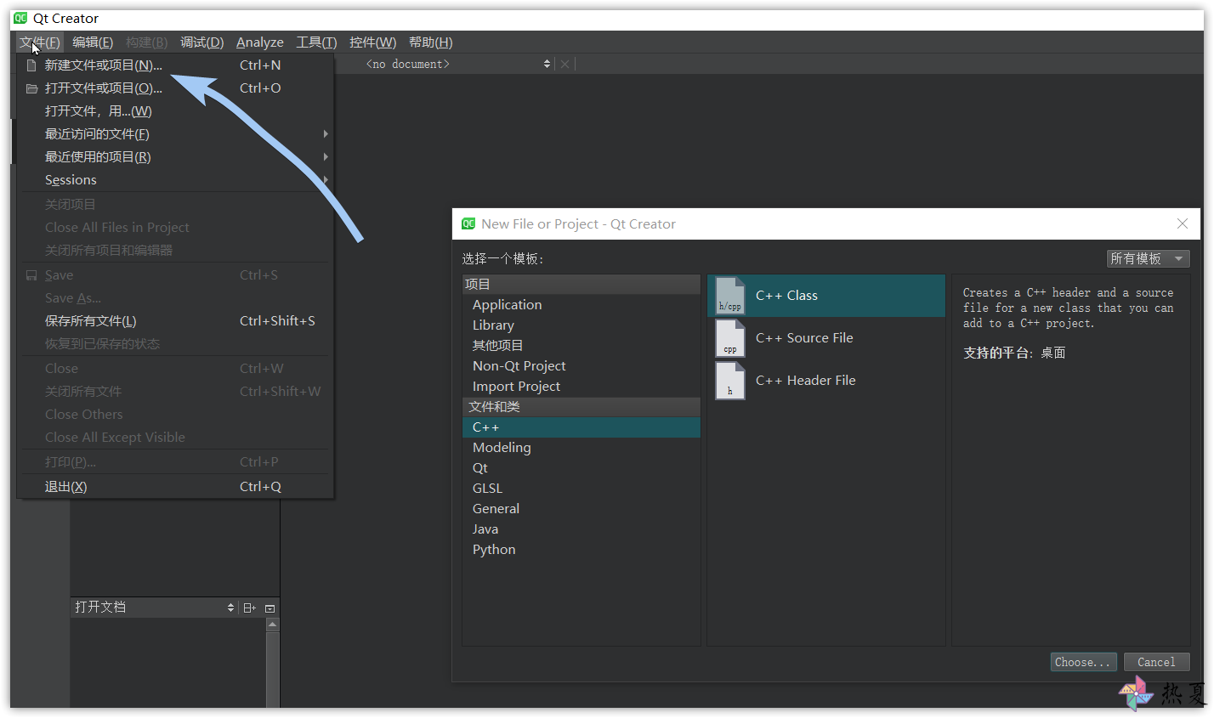
Task: Open the 调试(D) menu
Action: pyautogui.click(x=201, y=42)
